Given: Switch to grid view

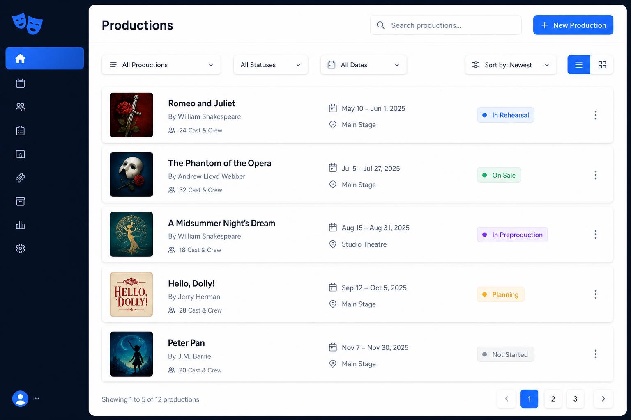Looking at the screenshot, I should (x=602, y=65).
